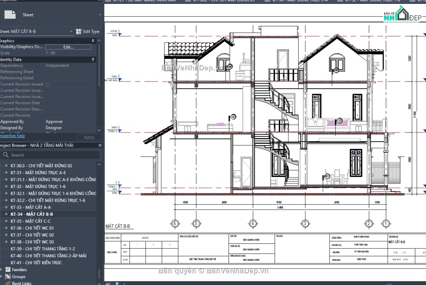Select grid bubble 4 under the section
The width and height of the screenshot is (426, 285).
pyautogui.click(x=253, y=224)
